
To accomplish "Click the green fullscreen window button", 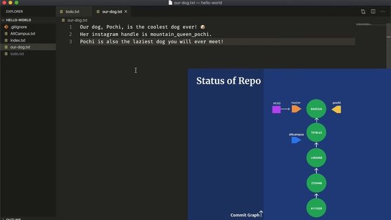I will 16,2.
